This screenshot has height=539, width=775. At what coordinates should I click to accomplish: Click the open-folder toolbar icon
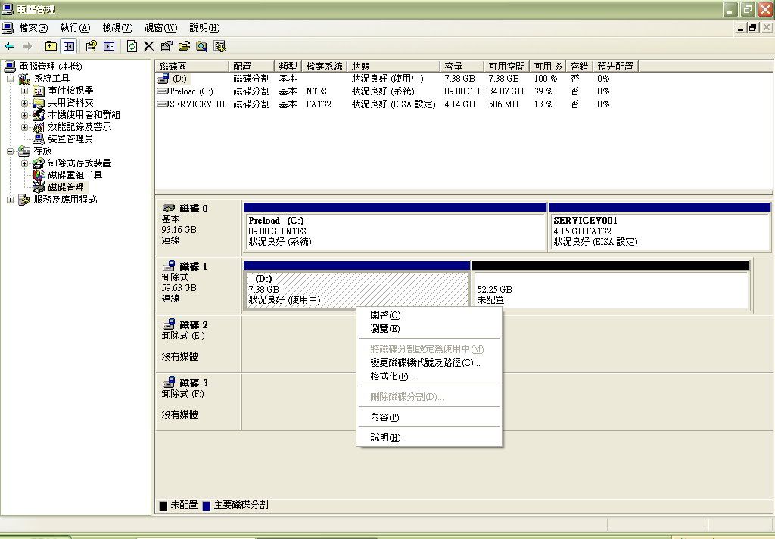click(184, 46)
